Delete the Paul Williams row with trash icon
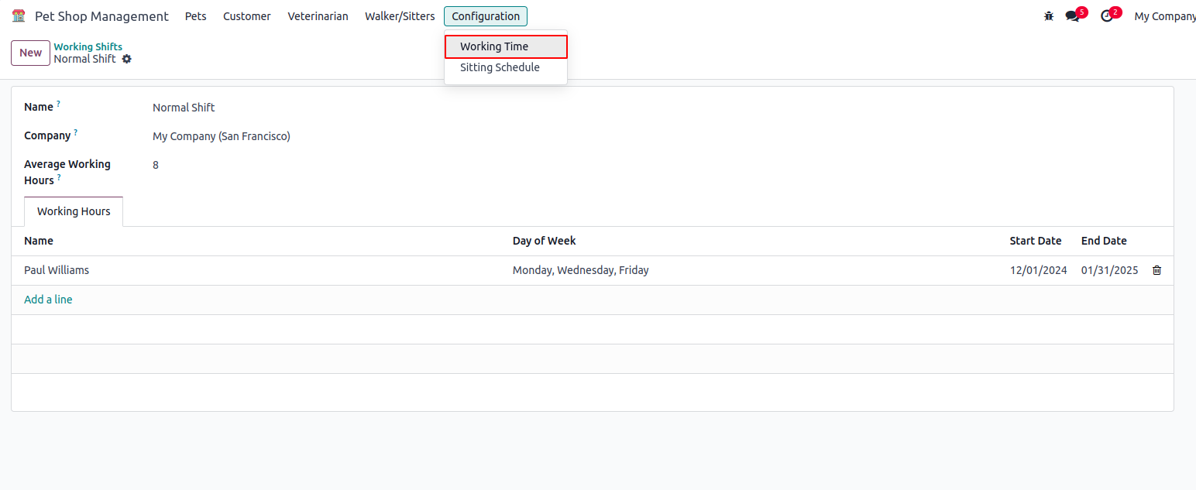The width and height of the screenshot is (1196, 490). 1157,270
